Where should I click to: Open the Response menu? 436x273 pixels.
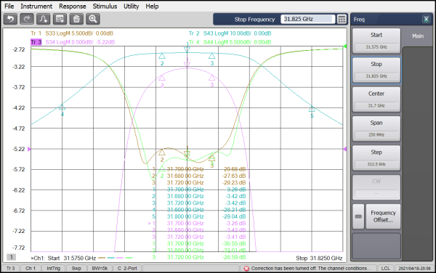point(72,6)
